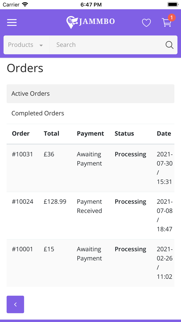Click the Payment column header
The width and height of the screenshot is (181, 322).
click(x=90, y=134)
